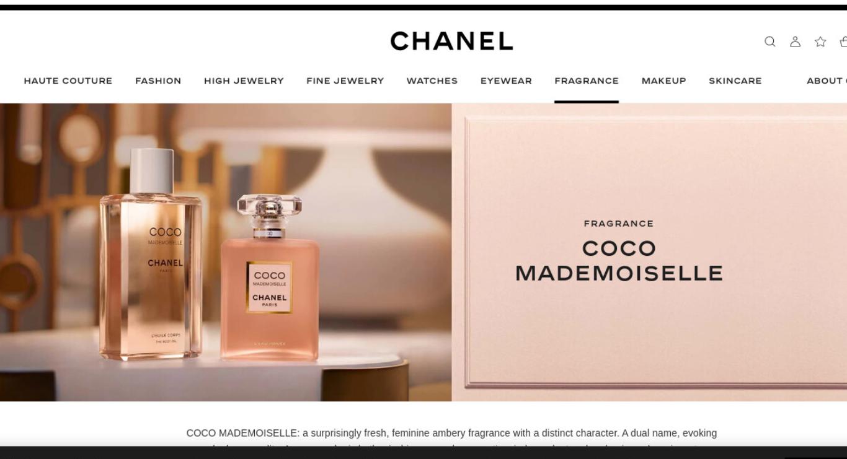
Task: Open the Makeup menu
Action: click(x=663, y=81)
